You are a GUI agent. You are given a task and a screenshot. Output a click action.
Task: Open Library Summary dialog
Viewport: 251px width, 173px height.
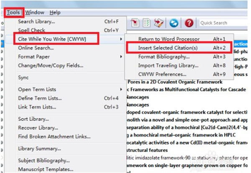pyautogui.click(x=40, y=148)
